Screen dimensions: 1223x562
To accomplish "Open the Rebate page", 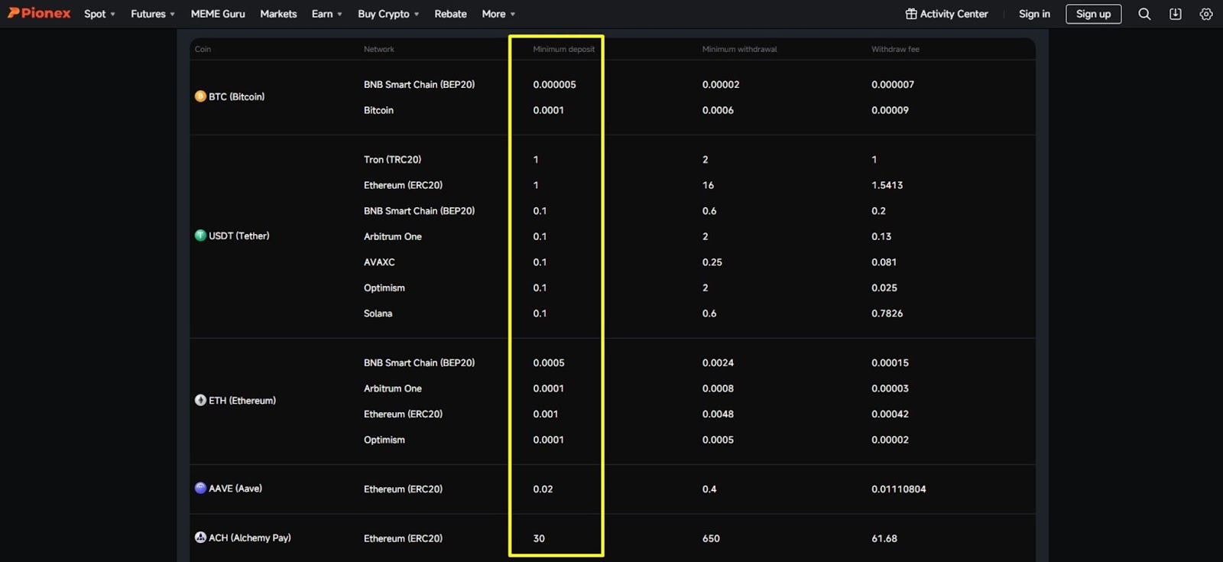I will (450, 14).
